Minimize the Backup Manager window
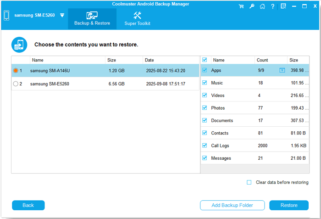 coord(294,6)
